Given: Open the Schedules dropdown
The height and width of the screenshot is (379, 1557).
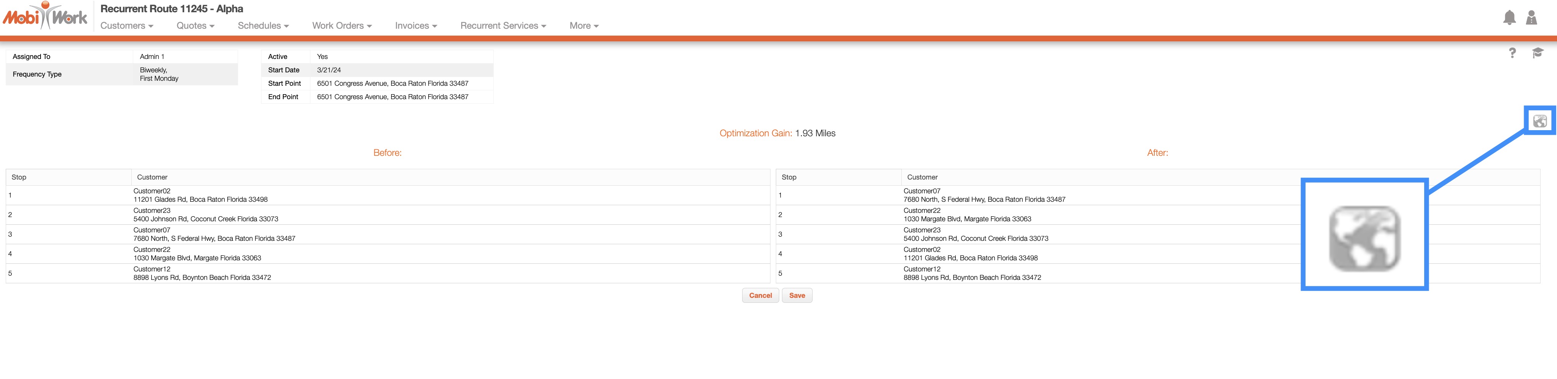Looking at the screenshot, I should point(263,25).
